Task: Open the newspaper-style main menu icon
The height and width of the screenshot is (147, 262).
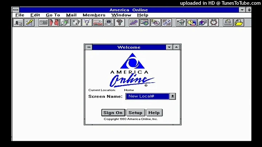Action: (x=43, y=23)
